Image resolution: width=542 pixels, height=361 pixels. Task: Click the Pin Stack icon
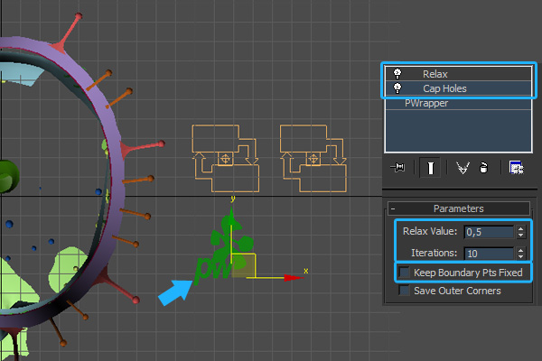[397, 167]
